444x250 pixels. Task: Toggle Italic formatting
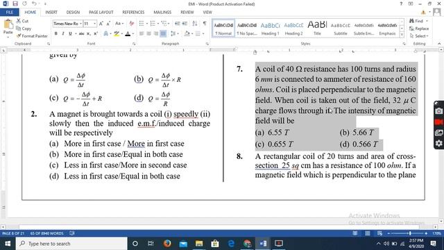pos(63,34)
